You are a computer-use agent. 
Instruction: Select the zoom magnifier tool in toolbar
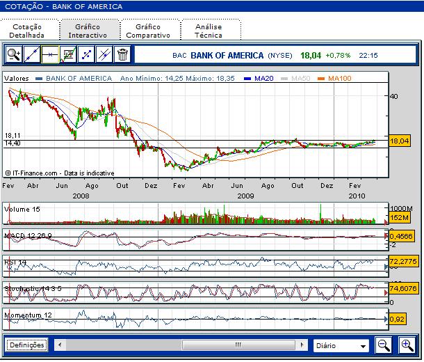13,55
